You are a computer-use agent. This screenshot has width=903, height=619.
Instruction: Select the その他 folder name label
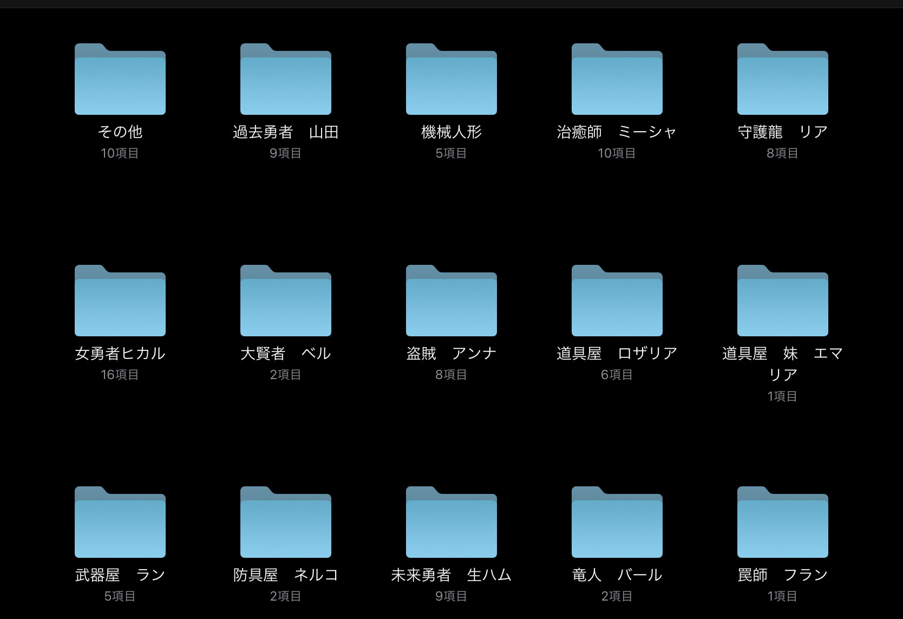coord(120,132)
